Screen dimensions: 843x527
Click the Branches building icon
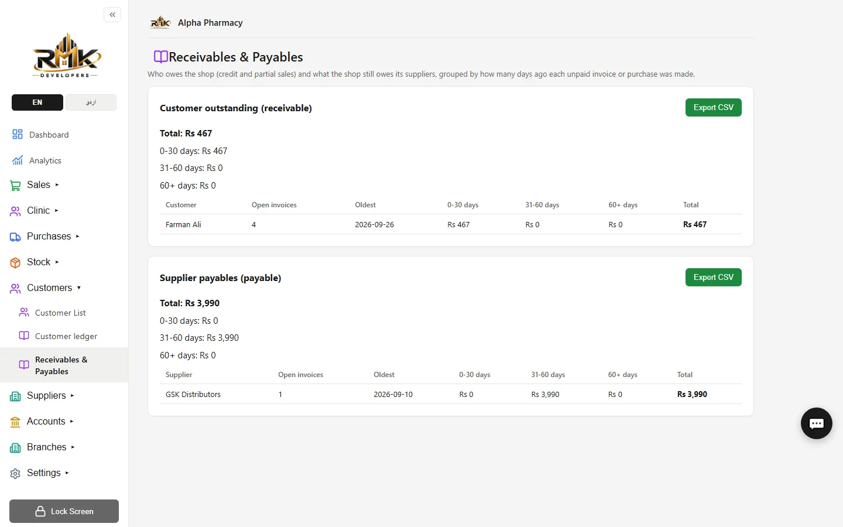15,448
